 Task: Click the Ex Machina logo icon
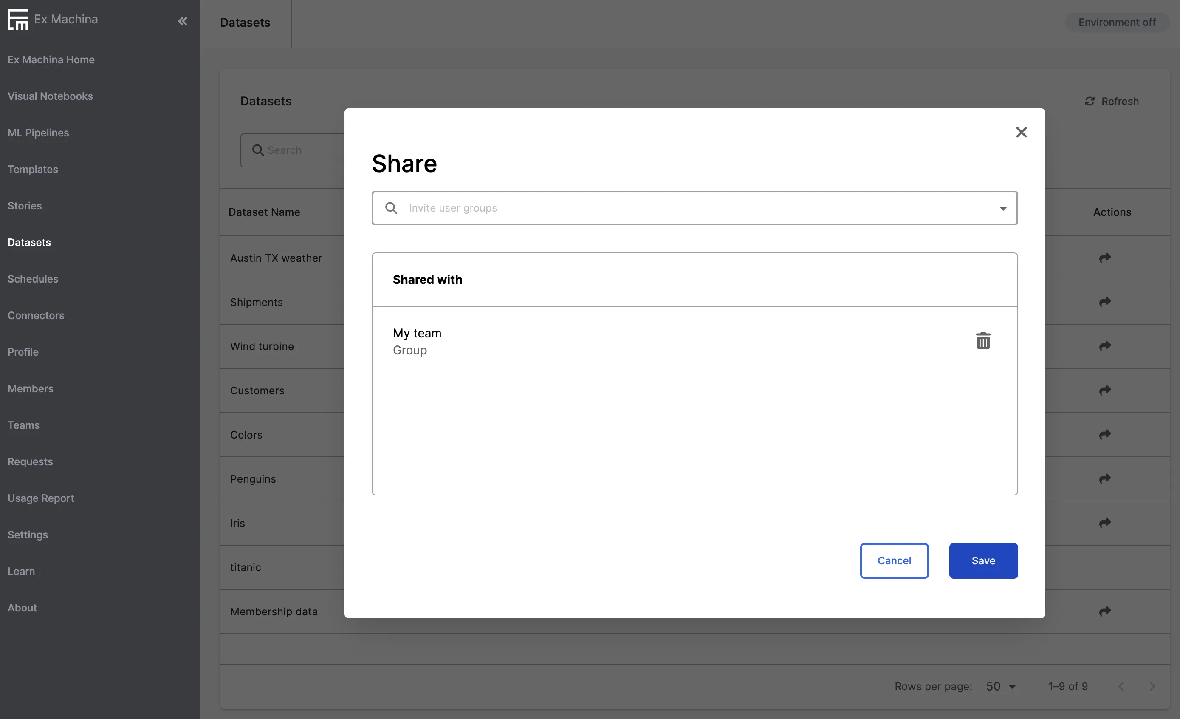pos(18,19)
